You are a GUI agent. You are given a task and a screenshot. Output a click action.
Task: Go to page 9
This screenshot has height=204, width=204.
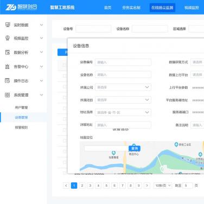139,186
